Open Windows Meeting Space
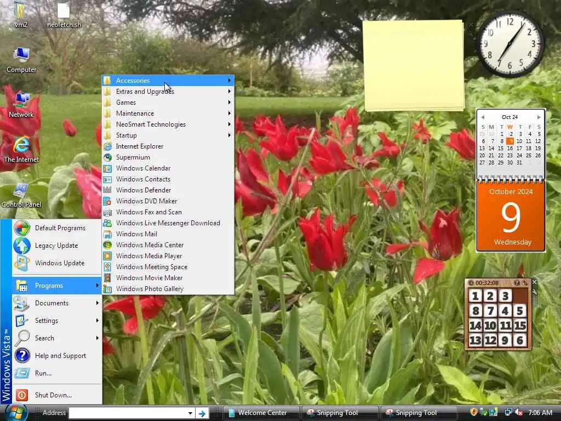The height and width of the screenshot is (421, 561). pos(168,267)
